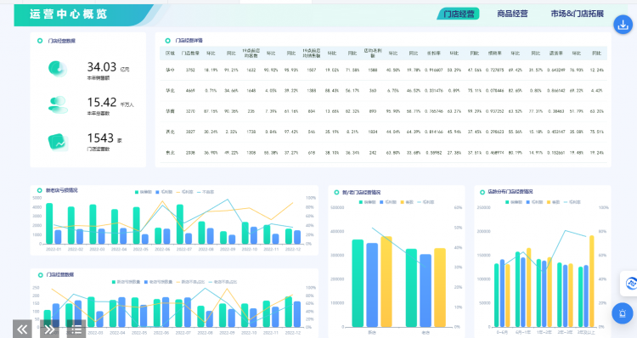Click the customers icon beside 15.42 千万人

(58, 104)
